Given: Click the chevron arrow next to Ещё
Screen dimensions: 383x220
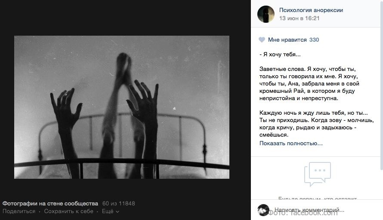Looking at the screenshot, I should coord(117,212).
